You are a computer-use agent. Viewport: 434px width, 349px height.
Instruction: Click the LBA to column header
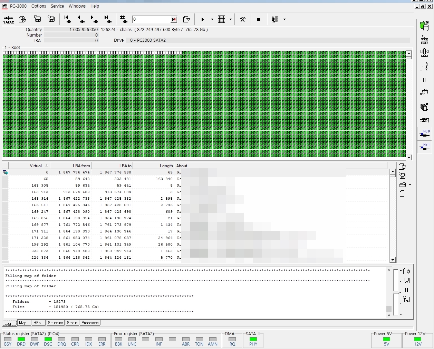pos(112,166)
